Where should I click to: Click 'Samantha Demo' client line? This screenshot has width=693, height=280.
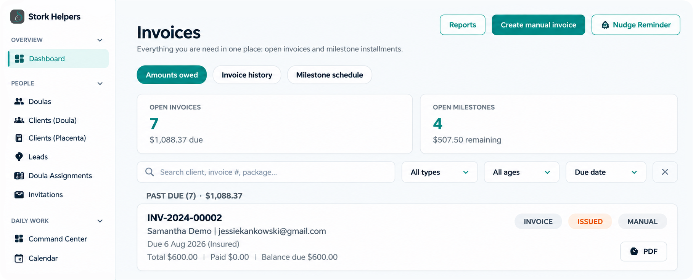[x=237, y=231]
